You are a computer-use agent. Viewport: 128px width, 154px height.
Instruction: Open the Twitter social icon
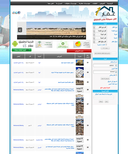point(16,13)
